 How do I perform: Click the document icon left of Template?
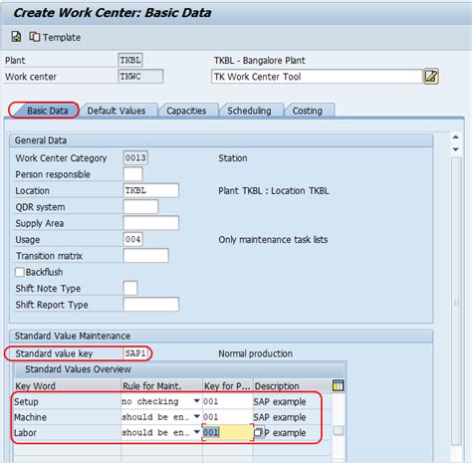(16, 37)
